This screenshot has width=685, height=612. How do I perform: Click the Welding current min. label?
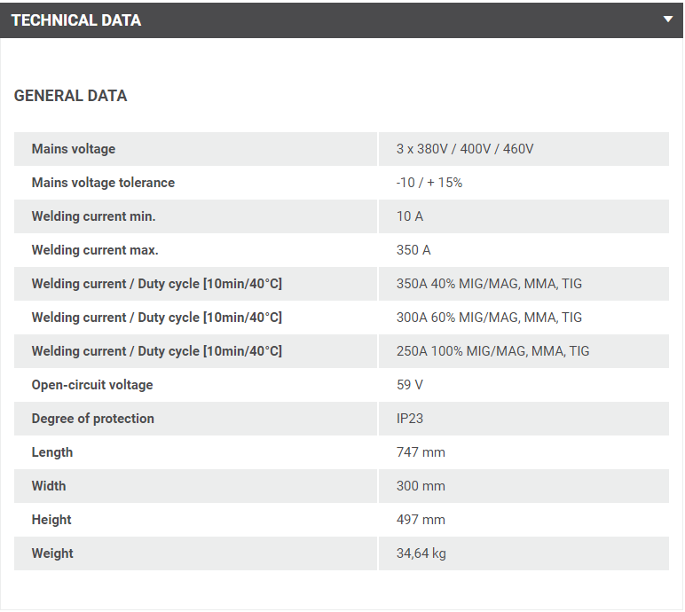[x=93, y=216]
